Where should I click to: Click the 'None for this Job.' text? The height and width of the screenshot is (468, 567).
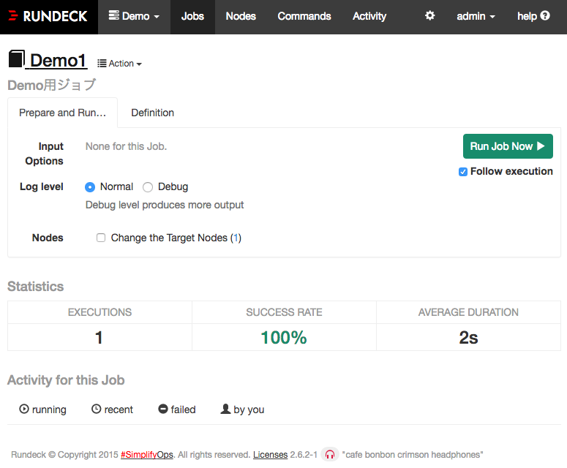126,146
